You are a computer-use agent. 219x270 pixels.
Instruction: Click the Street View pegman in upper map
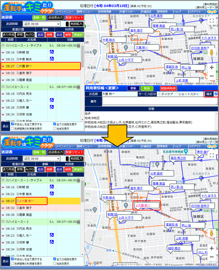[212, 52]
